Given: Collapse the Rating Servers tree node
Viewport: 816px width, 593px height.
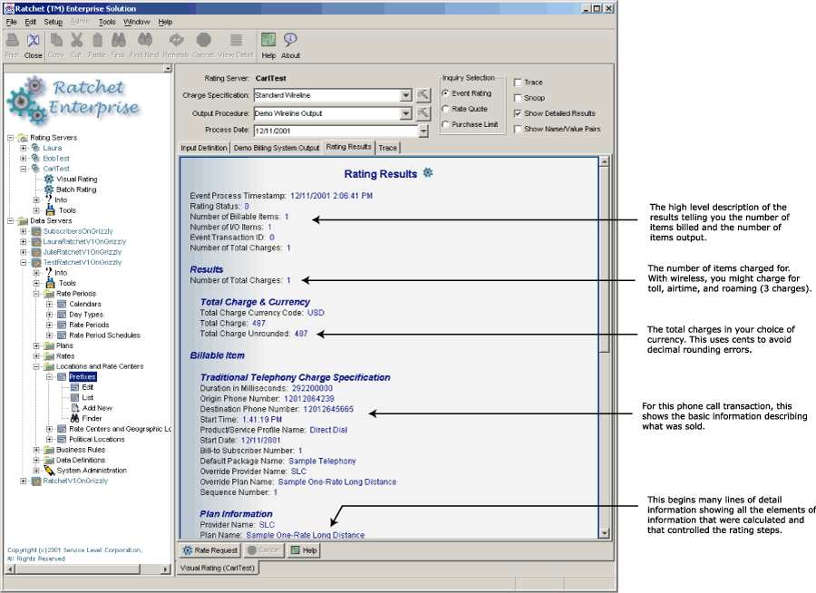Looking at the screenshot, I should tap(10, 138).
